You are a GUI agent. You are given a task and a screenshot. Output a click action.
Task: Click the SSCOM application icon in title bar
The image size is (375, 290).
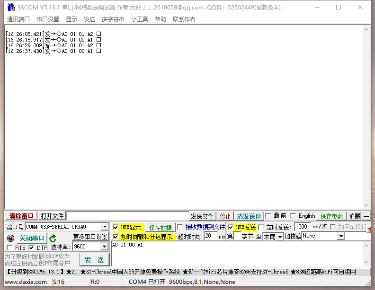[11, 8]
